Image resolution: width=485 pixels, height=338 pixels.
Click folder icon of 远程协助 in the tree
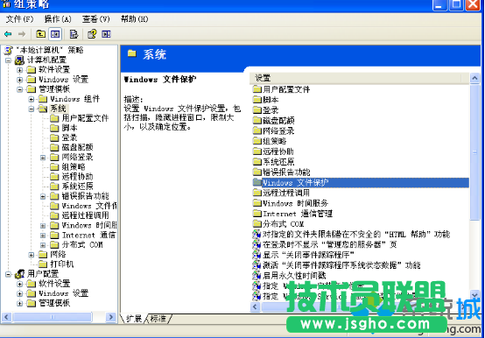tap(54, 177)
